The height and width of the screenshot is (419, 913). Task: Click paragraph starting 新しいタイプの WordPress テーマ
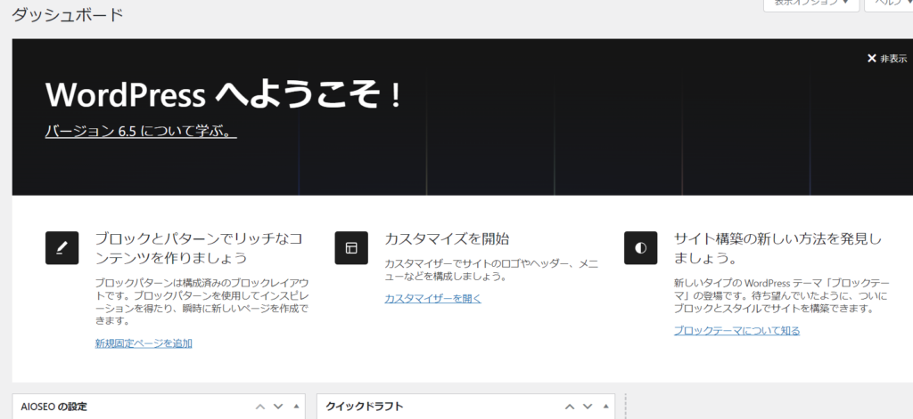click(781, 296)
